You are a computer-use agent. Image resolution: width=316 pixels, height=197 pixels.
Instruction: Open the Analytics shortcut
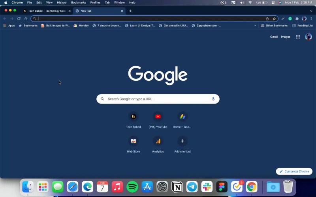click(158, 145)
